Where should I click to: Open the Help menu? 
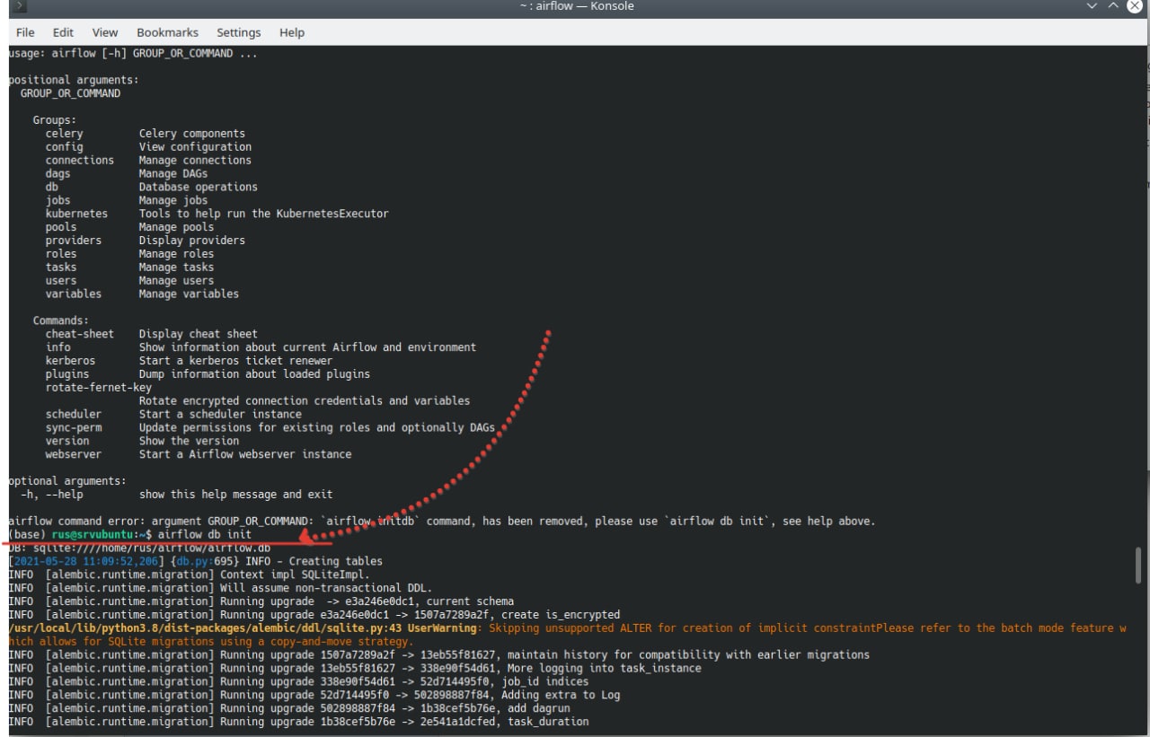(x=292, y=32)
